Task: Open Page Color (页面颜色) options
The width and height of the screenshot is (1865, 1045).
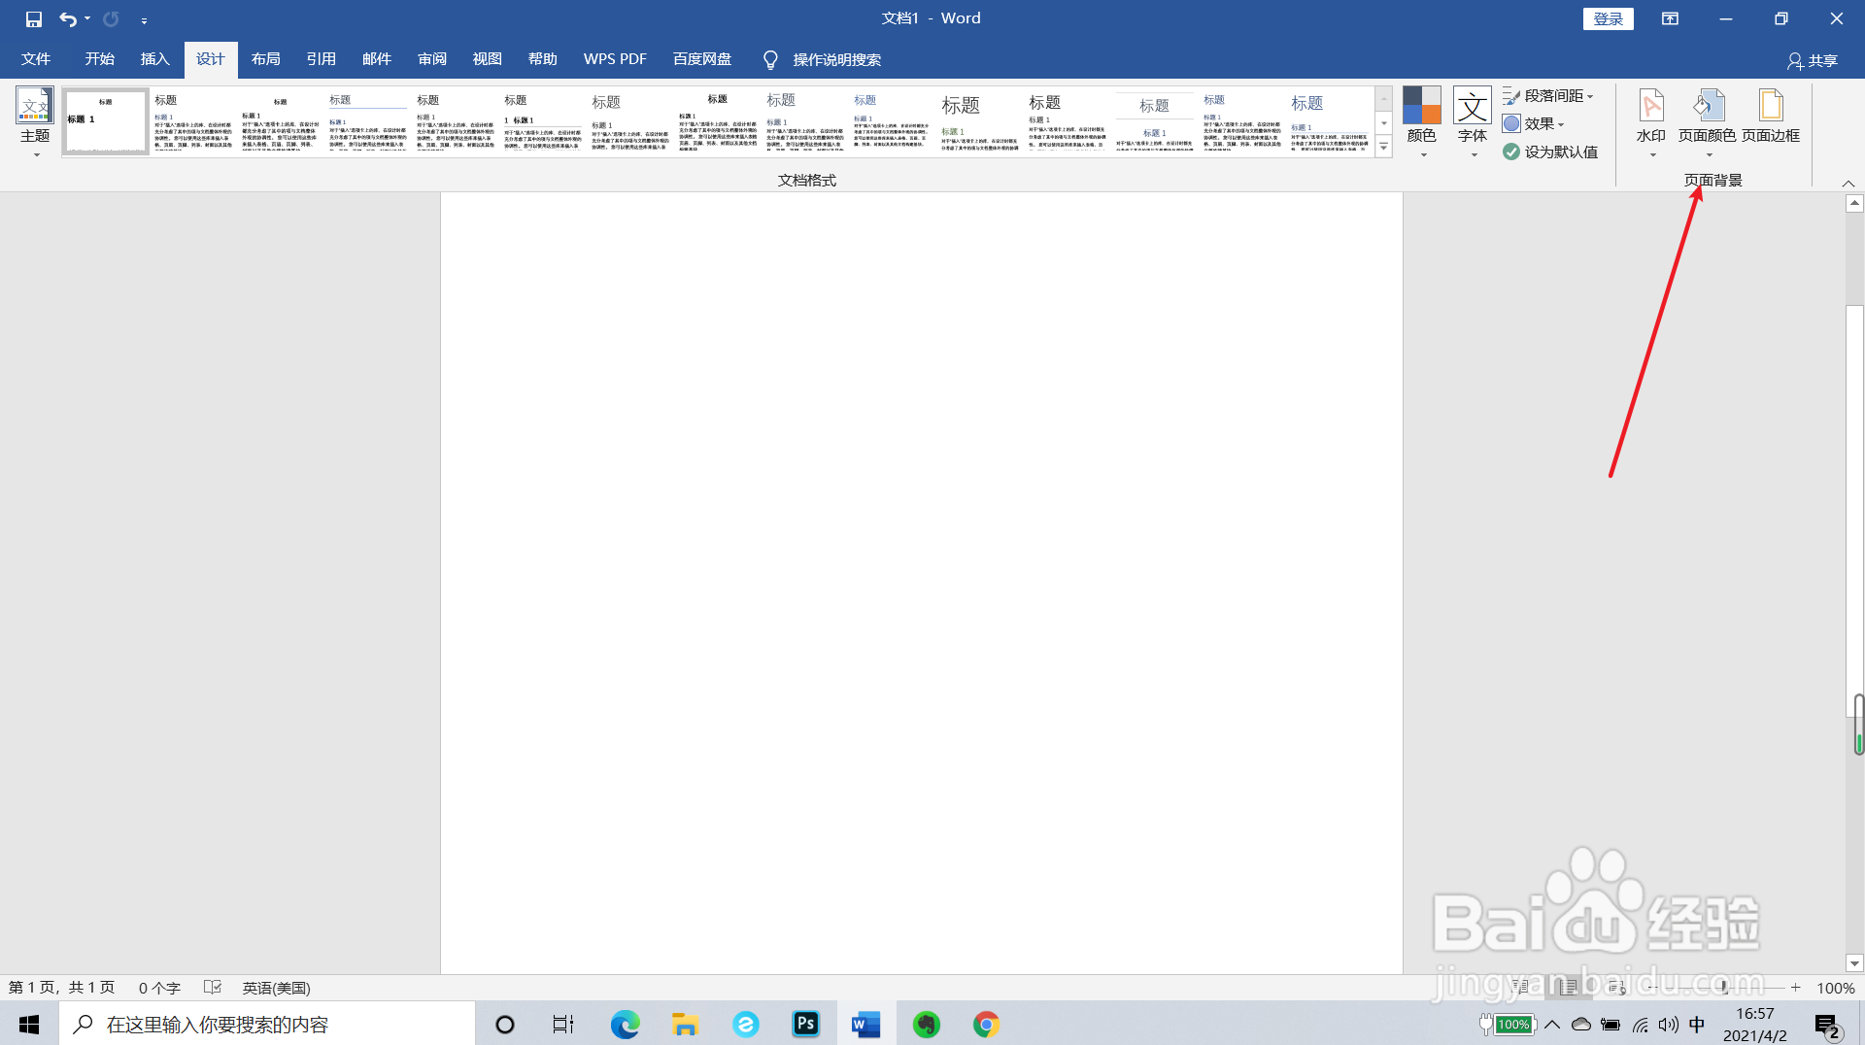Action: pos(1707,123)
